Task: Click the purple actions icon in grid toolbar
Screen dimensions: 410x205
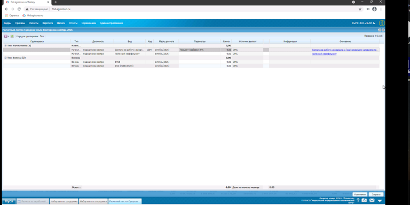Action: pos(5,36)
